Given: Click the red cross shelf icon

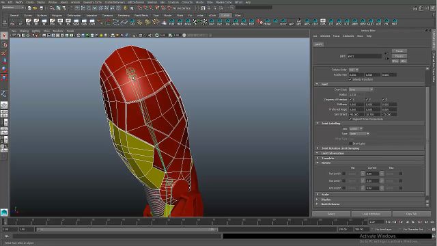Looking at the screenshot, I should [x=259, y=22].
